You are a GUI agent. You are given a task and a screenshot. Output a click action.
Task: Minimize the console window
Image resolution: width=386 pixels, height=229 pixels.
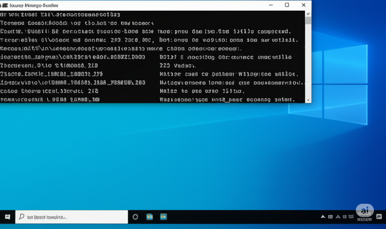tap(271, 5)
